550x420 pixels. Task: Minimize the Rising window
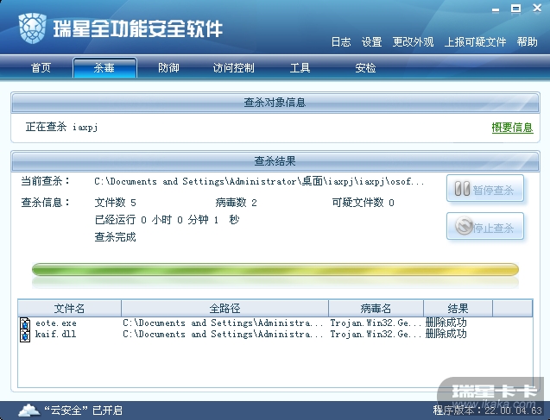pyautogui.click(x=496, y=9)
